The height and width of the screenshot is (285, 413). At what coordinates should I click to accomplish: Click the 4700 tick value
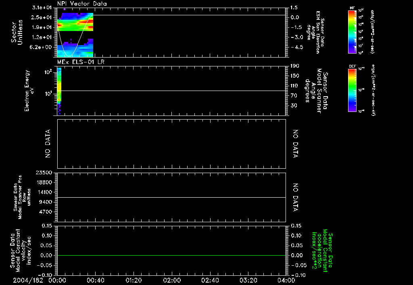click(46, 212)
